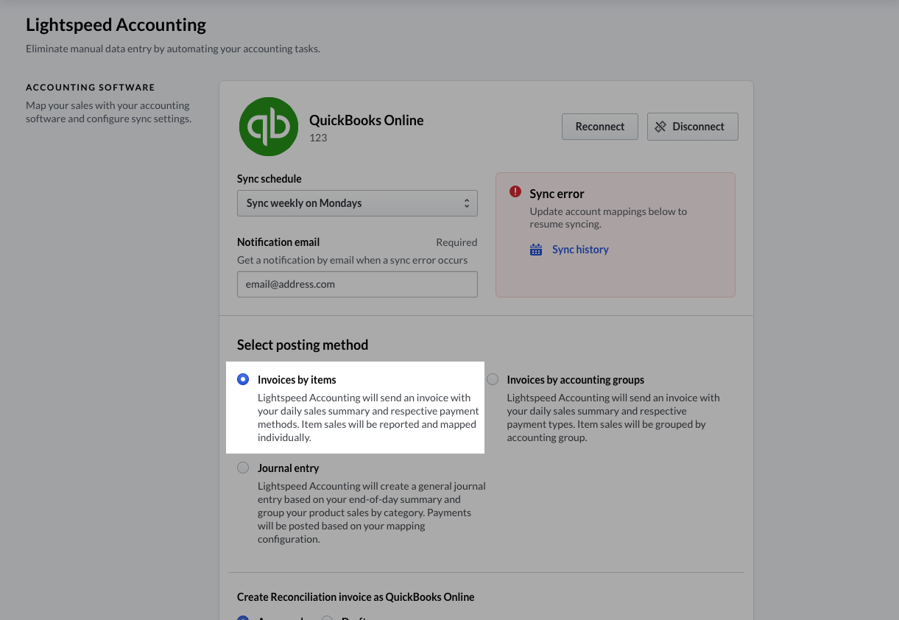This screenshot has height=620, width=899.
Task: Open Sync history
Action: click(580, 250)
